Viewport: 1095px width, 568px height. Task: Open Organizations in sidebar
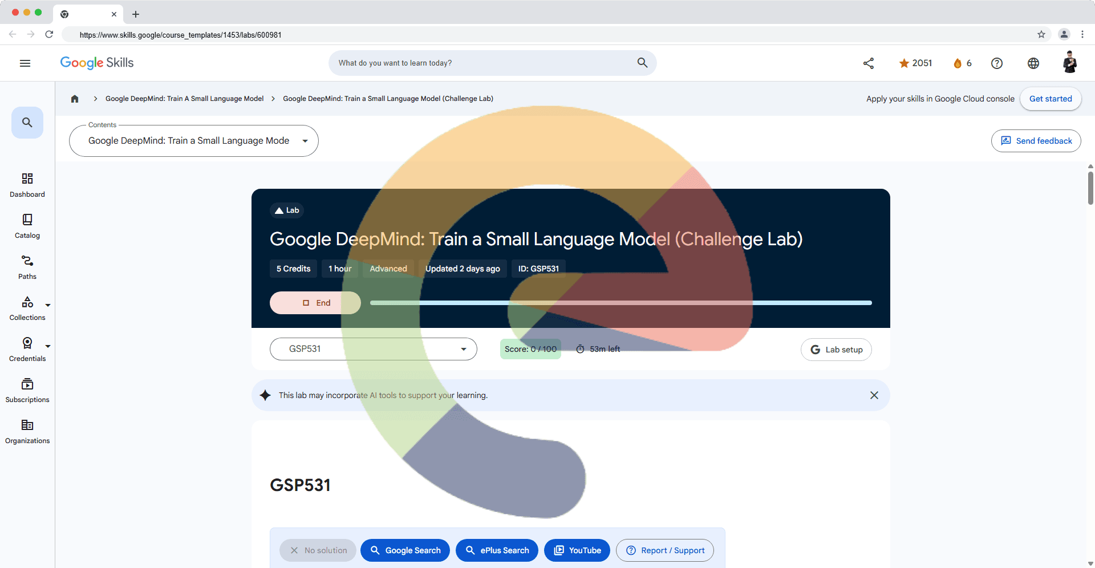(27, 432)
